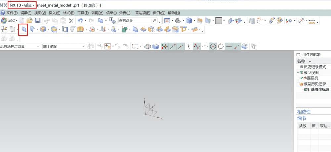Viewport: 331px width, 152px height.
Task: Open the 文件(F) menu
Action: (12, 13)
